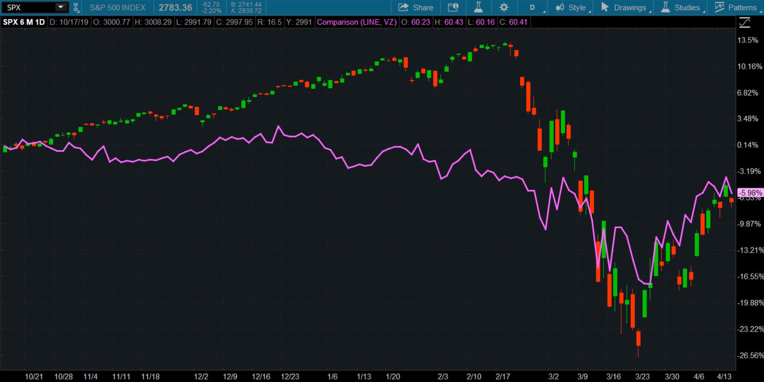Viewport: 764px width, 382px height.
Task: Click the 3/23 date on time axis
Action: pos(642,377)
